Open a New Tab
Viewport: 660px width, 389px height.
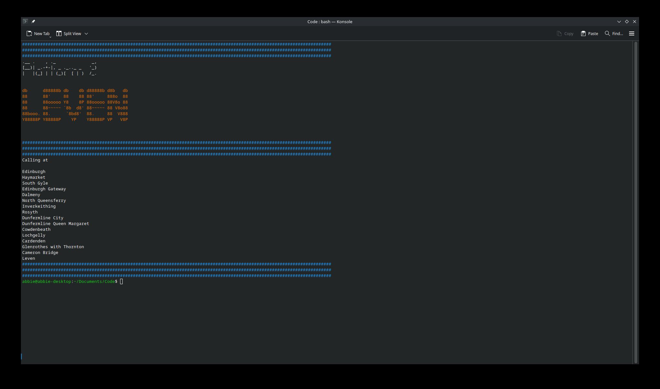tap(38, 33)
